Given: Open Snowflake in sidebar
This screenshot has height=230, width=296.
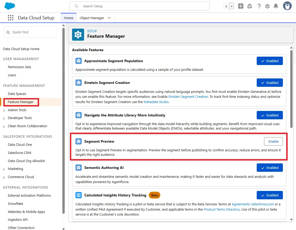Looking at the screenshot, I should 15,204.
